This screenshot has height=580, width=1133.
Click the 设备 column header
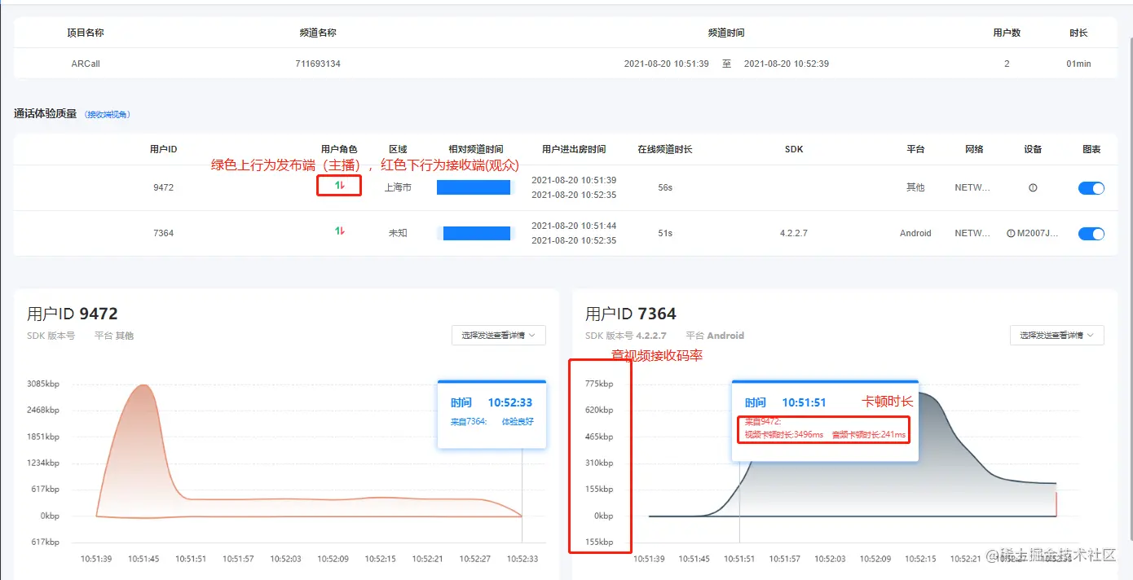tap(1033, 149)
